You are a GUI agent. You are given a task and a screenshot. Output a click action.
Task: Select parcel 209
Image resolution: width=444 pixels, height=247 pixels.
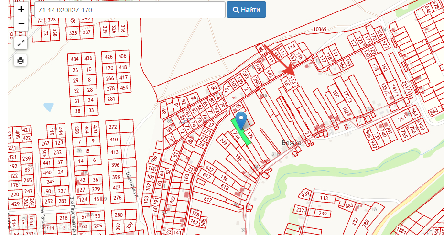tap(223, 141)
